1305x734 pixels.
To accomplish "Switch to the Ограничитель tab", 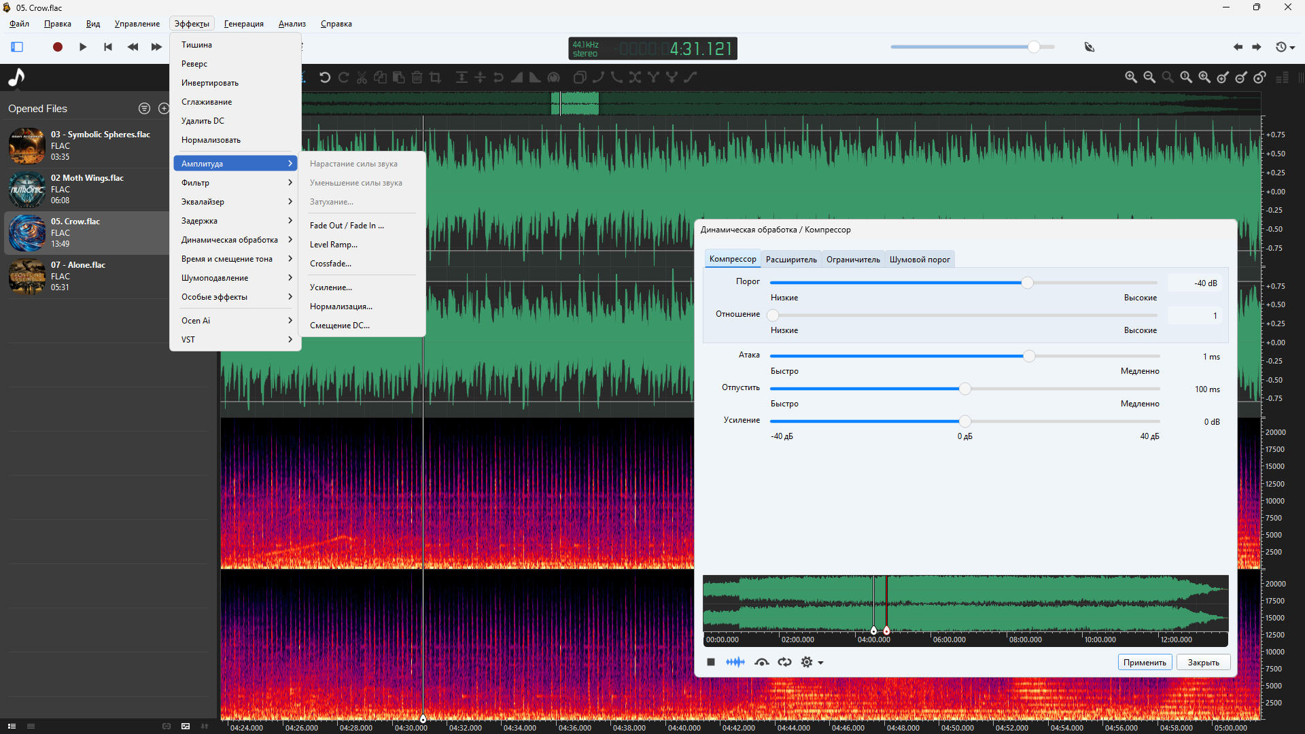I will 852,260.
